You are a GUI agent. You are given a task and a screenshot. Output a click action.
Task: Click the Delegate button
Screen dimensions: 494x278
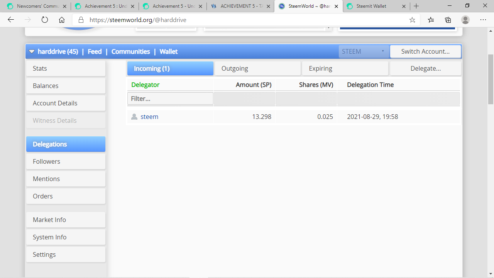[x=425, y=68]
